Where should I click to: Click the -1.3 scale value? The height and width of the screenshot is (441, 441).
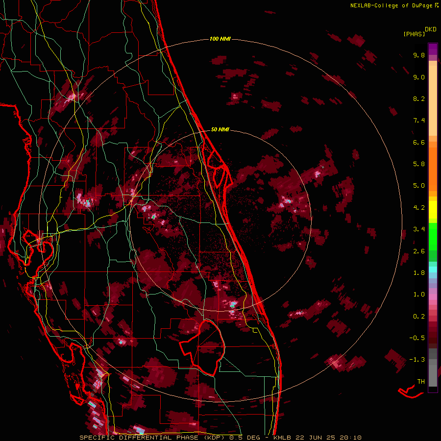tap(417, 360)
